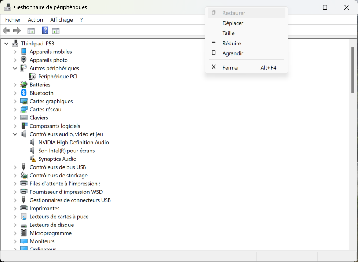Click the vertical scrollbar thumb
Viewport: 358px width, 262px height.
coord(352,70)
